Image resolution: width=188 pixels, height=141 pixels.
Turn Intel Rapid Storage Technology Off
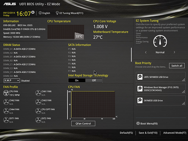[x=94, y=80]
